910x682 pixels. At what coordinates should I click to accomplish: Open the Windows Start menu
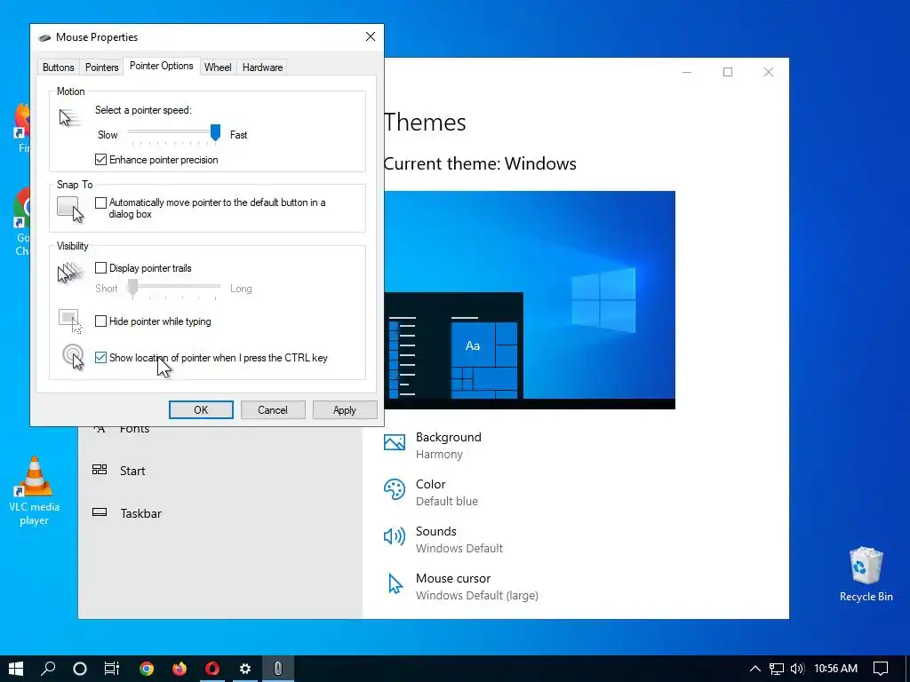(x=16, y=669)
